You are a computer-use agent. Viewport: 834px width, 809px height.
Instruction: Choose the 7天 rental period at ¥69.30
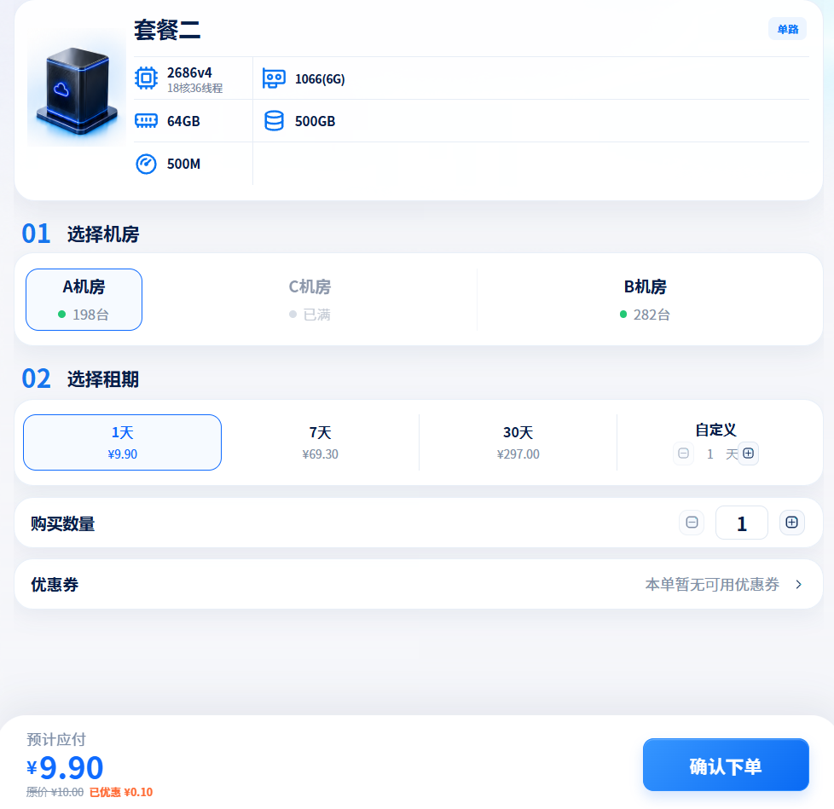click(x=320, y=442)
